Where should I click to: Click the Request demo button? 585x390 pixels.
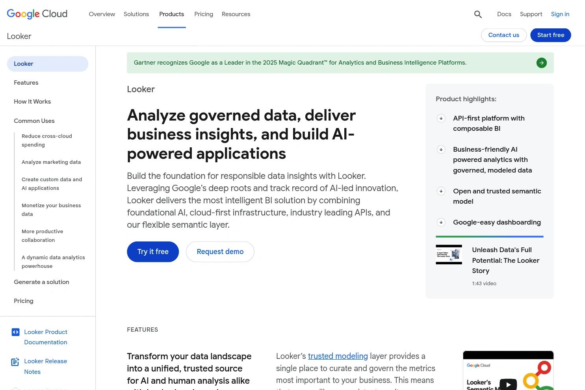point(220,252)
